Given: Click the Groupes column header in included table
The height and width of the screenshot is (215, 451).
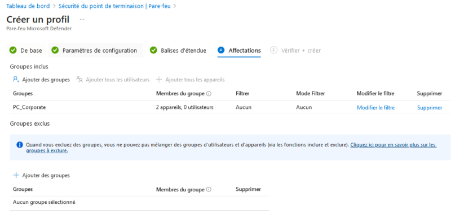Looking at the screenshot, I should pyautogui.click(x=23, y=93).
